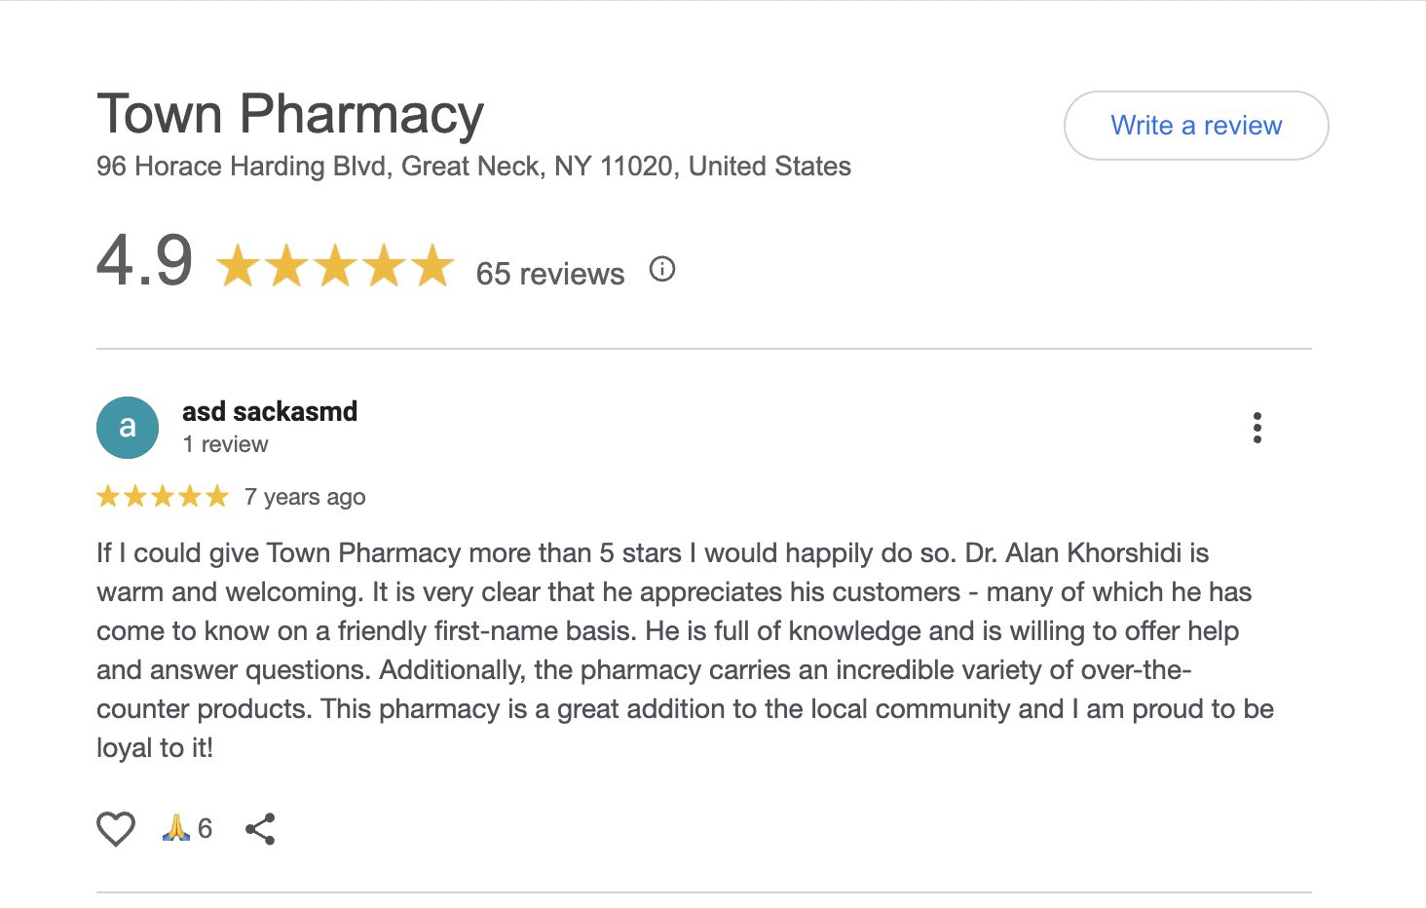This screenshot has width=1426, height=908.
Task: Share the review using the share icon
Action: pyautogui.click(x=260, y=829)
